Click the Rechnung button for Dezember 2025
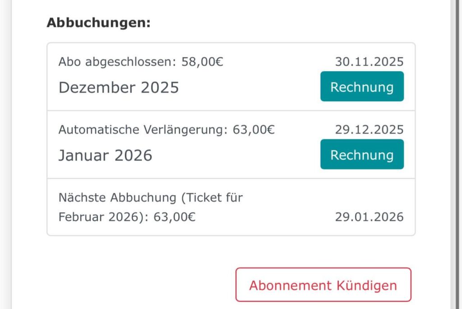This screenshot has width=462, height=309. 362,86
